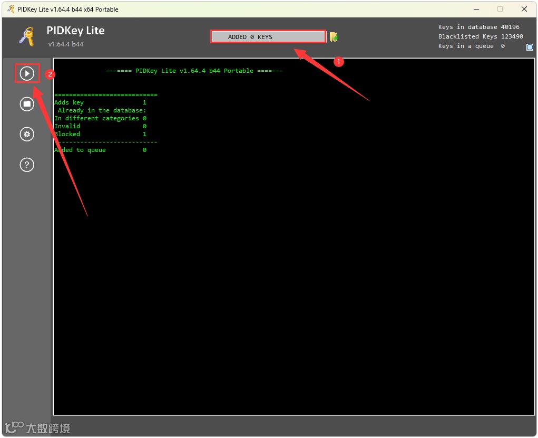Click the ADDED 0 KEYS input field
The width and height of the screenshot is (538, 438).
(268, 37)
